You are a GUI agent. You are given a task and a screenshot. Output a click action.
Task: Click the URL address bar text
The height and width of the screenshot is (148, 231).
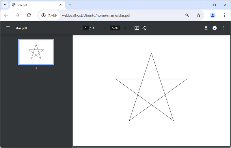(96, 16)
